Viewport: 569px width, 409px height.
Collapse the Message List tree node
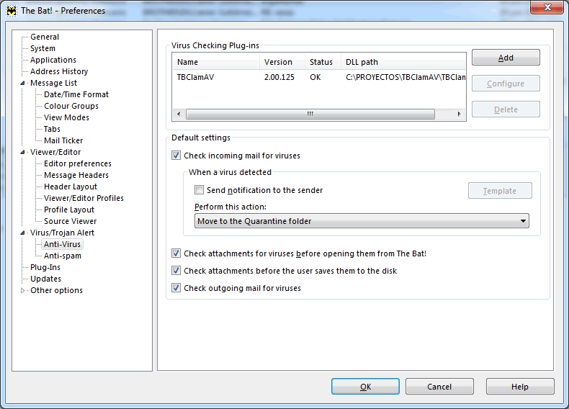pos(22,83)
